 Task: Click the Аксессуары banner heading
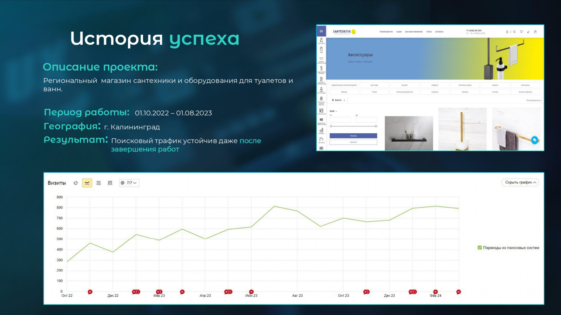tap(360, 55)
